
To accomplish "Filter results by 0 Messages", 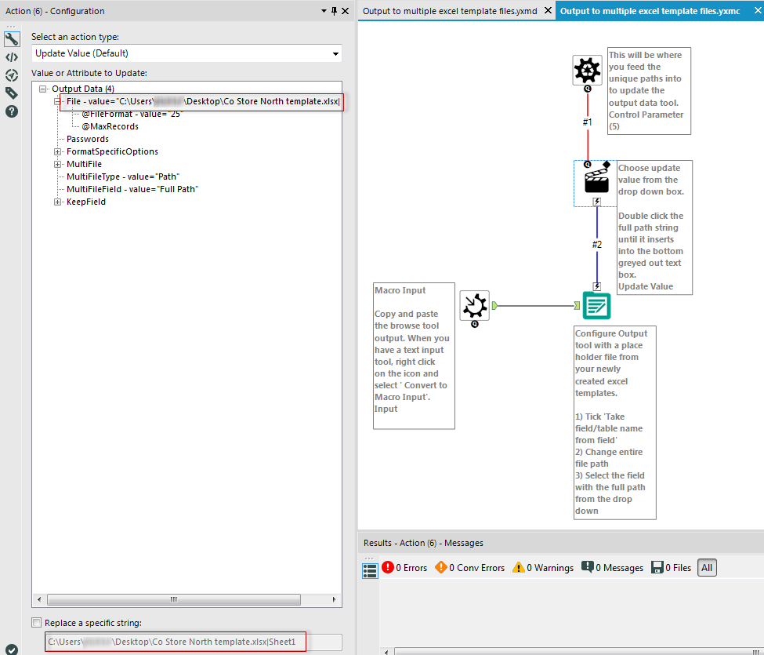I will pos(613,568).
